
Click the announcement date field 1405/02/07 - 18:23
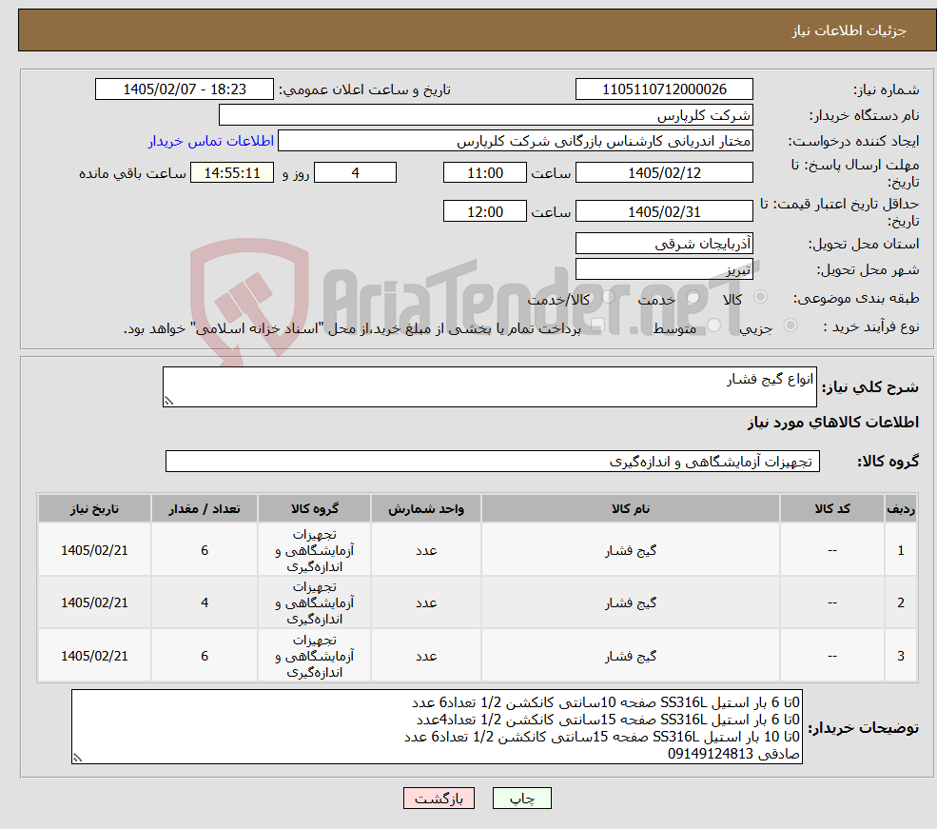(x=184, y=89)
